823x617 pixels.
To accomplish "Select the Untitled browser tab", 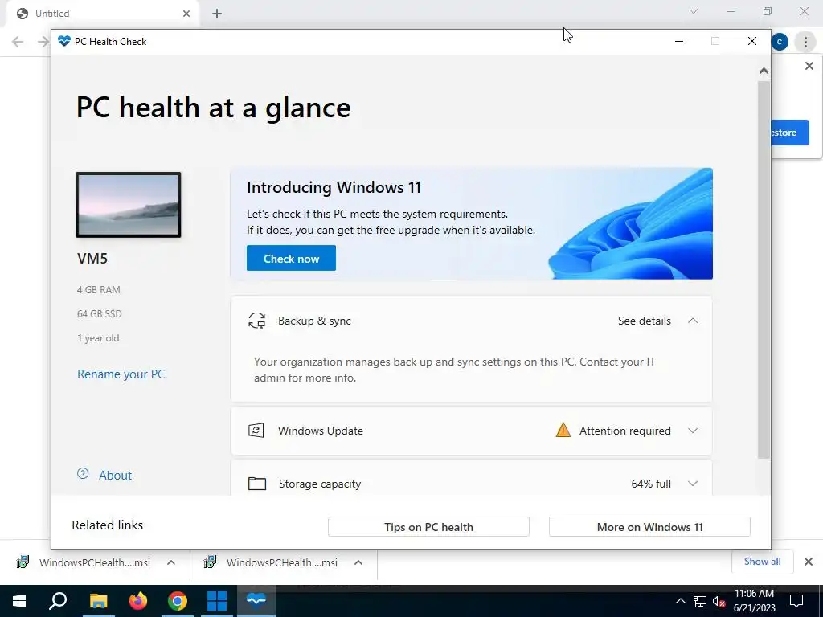I will pos(103,14).
